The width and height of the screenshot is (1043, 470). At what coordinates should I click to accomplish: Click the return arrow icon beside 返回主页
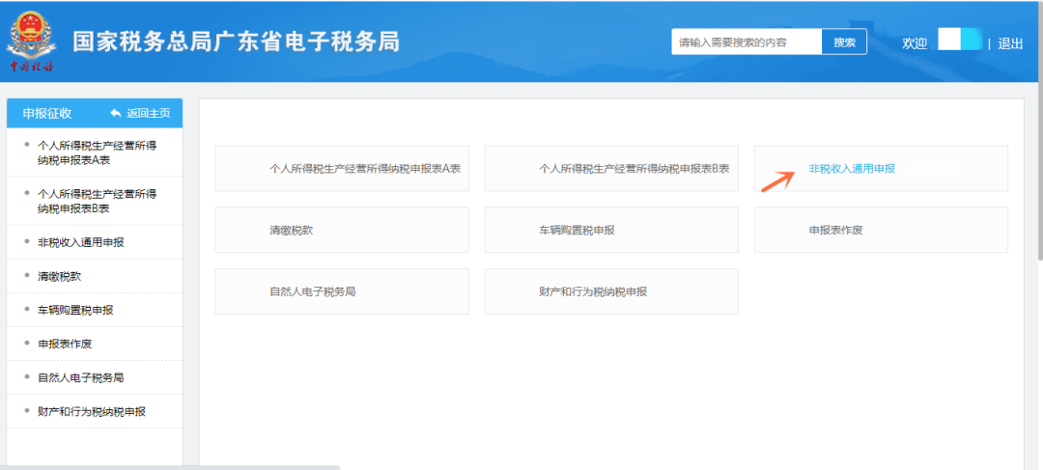pos(116,113)
